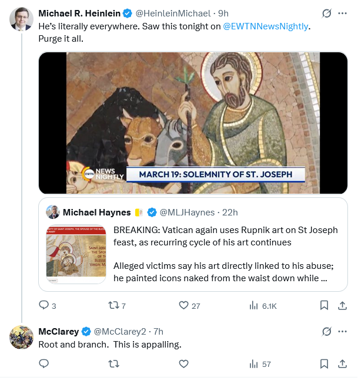Share McClarey's reply
This screenshot has height=381, width=358.
click(x=342, y=364)
